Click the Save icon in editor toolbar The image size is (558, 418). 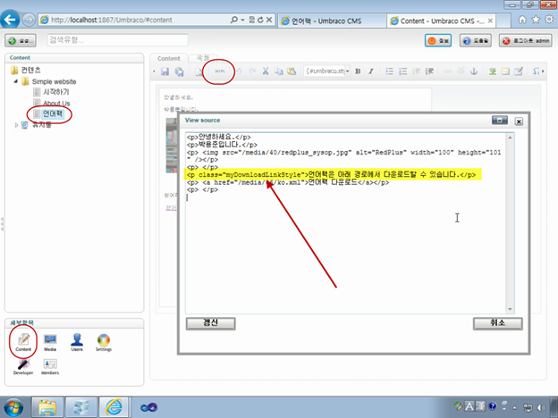point(165,71)
